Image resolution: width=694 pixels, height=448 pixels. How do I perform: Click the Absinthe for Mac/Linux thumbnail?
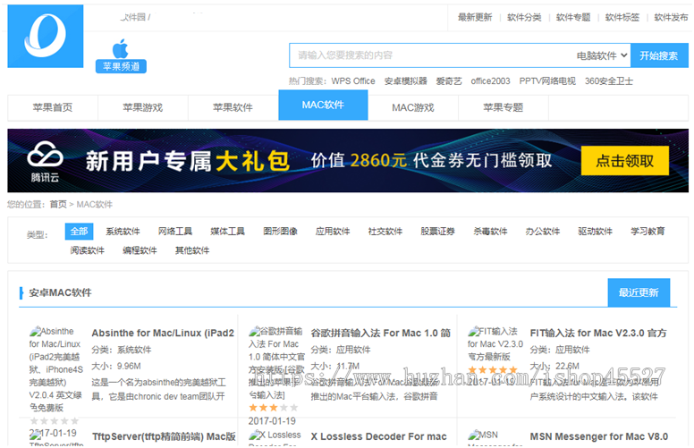(x=55, y=369)
